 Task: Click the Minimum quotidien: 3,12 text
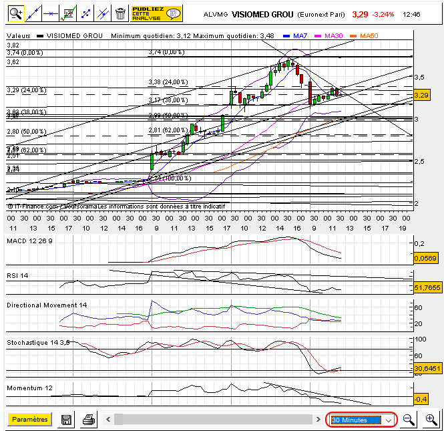pyautogui.click(x=151, y=35)
